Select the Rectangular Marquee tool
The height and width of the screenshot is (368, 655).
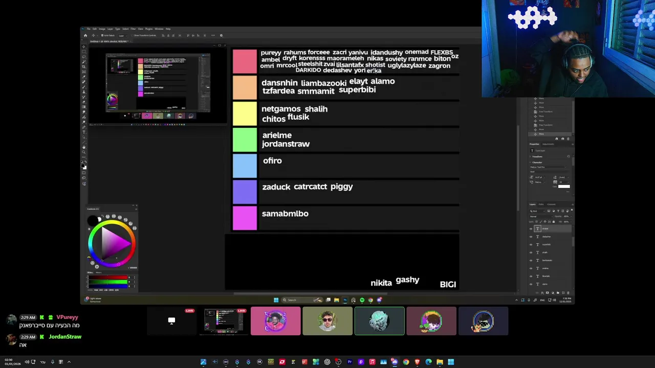pos(84,52)
